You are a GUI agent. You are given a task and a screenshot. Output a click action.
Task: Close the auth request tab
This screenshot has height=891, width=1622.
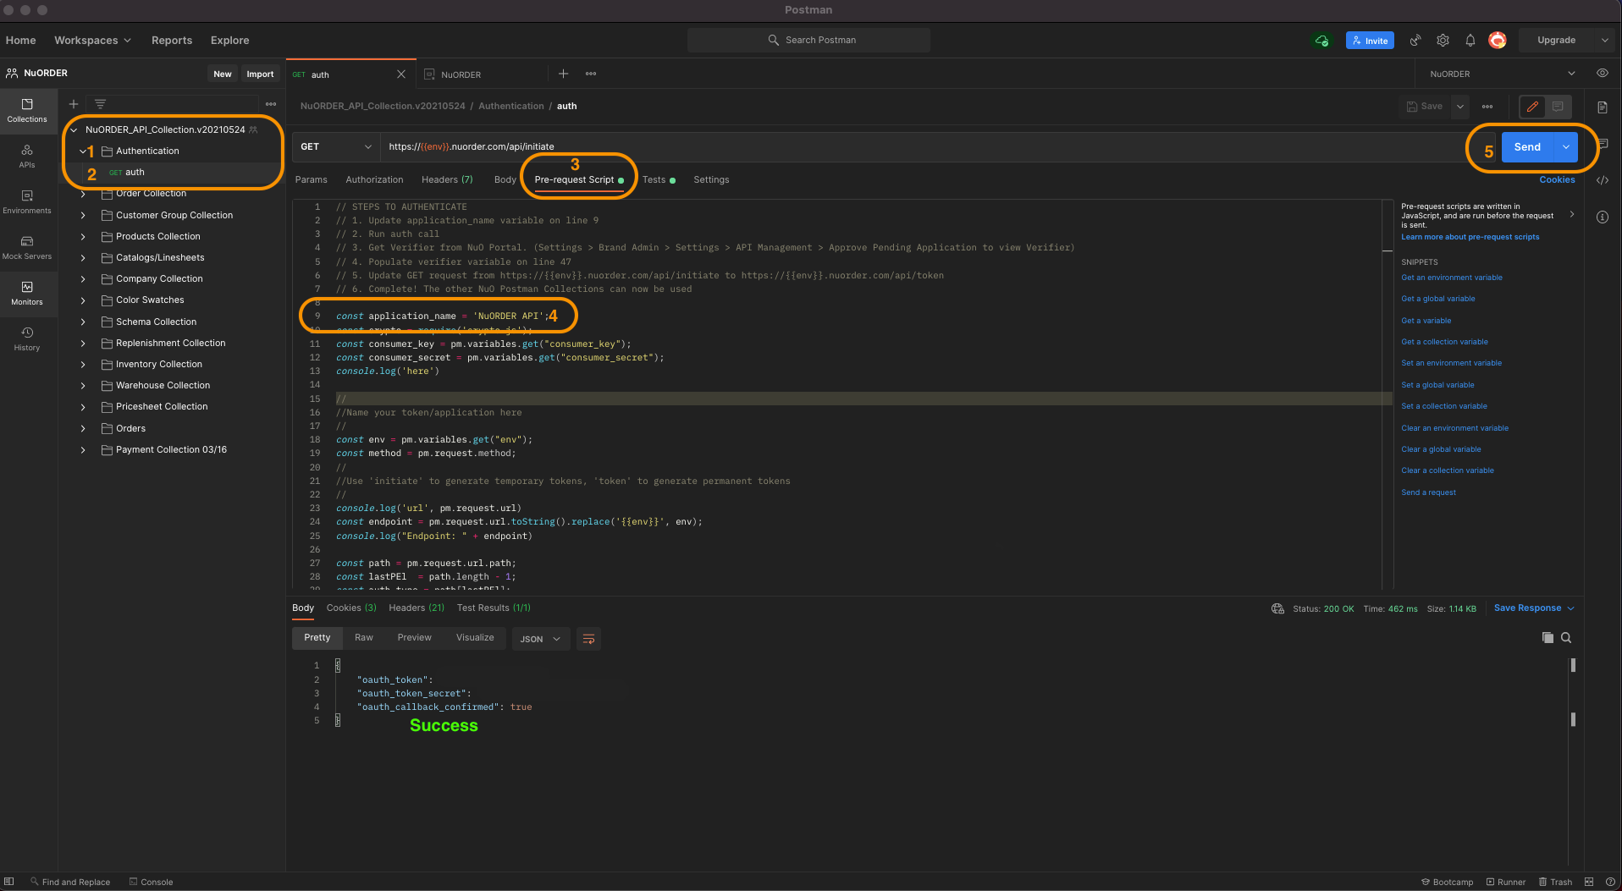[x=401, y=74]
